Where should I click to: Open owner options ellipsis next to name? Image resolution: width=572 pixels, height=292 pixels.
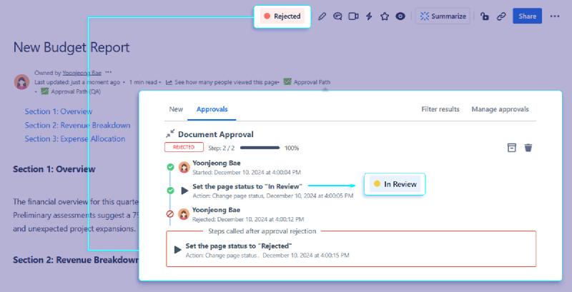pos(109,72)
